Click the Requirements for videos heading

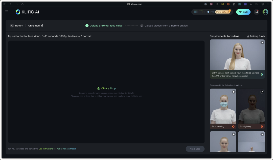point(224,36)
